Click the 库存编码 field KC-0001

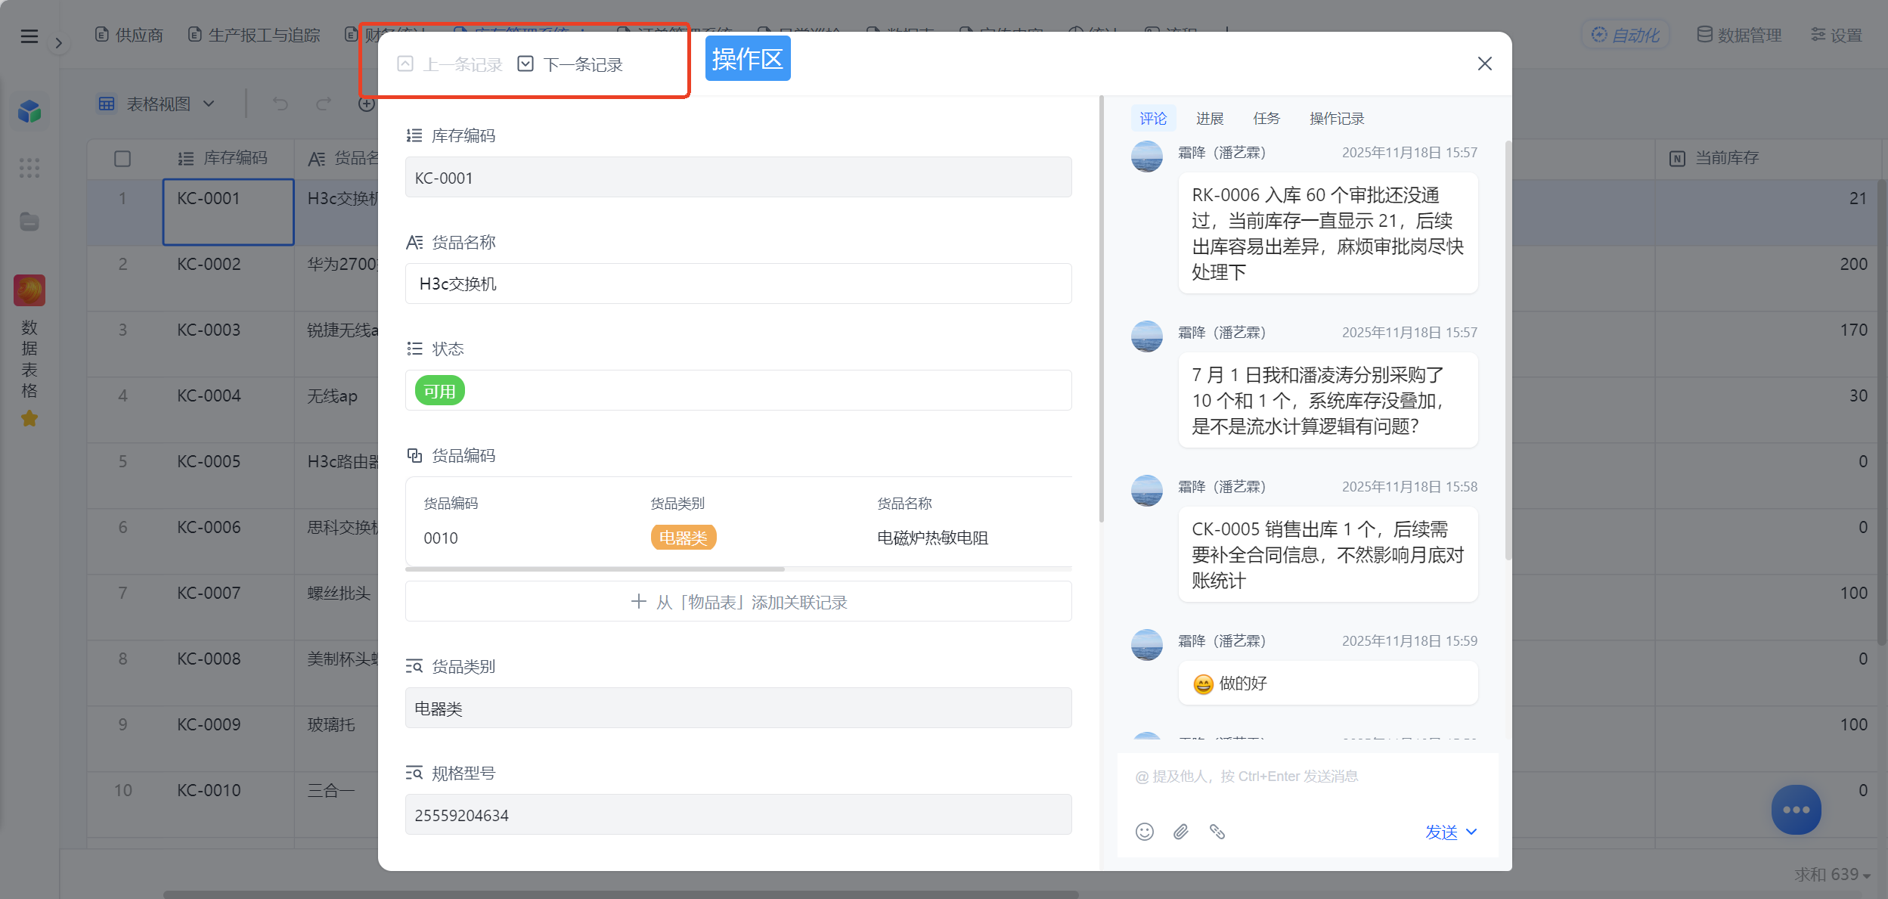[739, 178]
